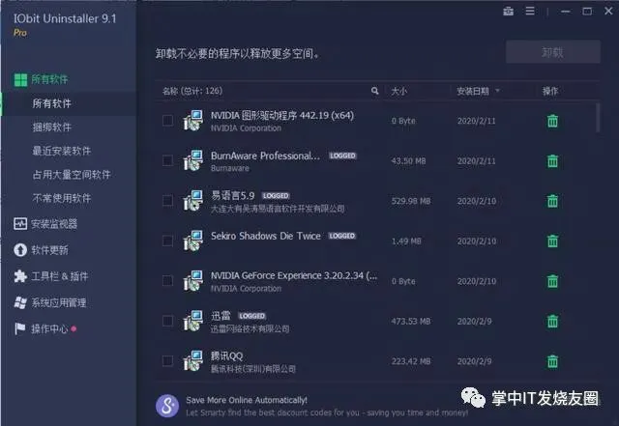Click the green grid icon beside 所有软件
619x426 pixels.
[x=20, y=79]
